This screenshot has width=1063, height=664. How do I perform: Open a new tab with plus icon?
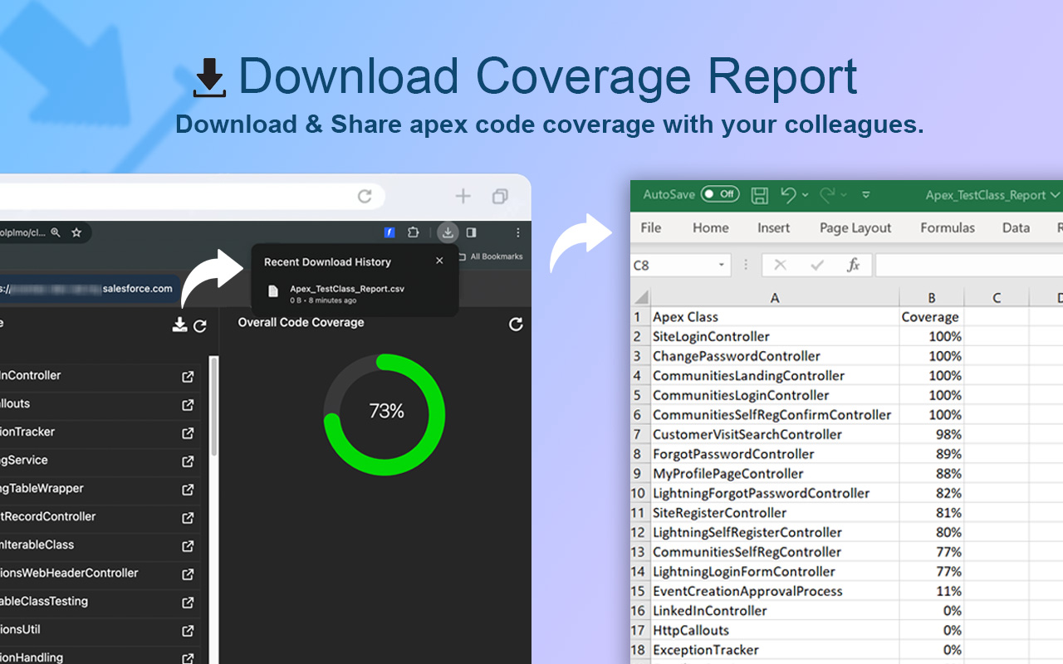[x=463, y=197]
